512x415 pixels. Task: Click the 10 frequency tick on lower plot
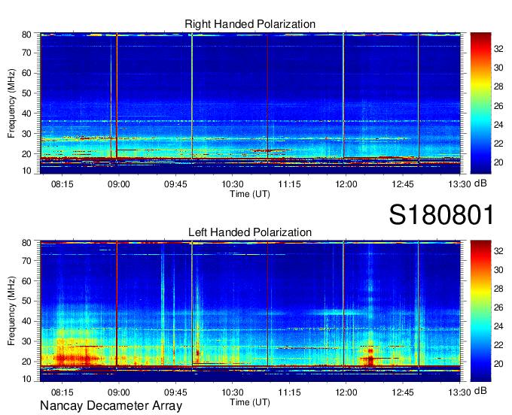(26, 378)
